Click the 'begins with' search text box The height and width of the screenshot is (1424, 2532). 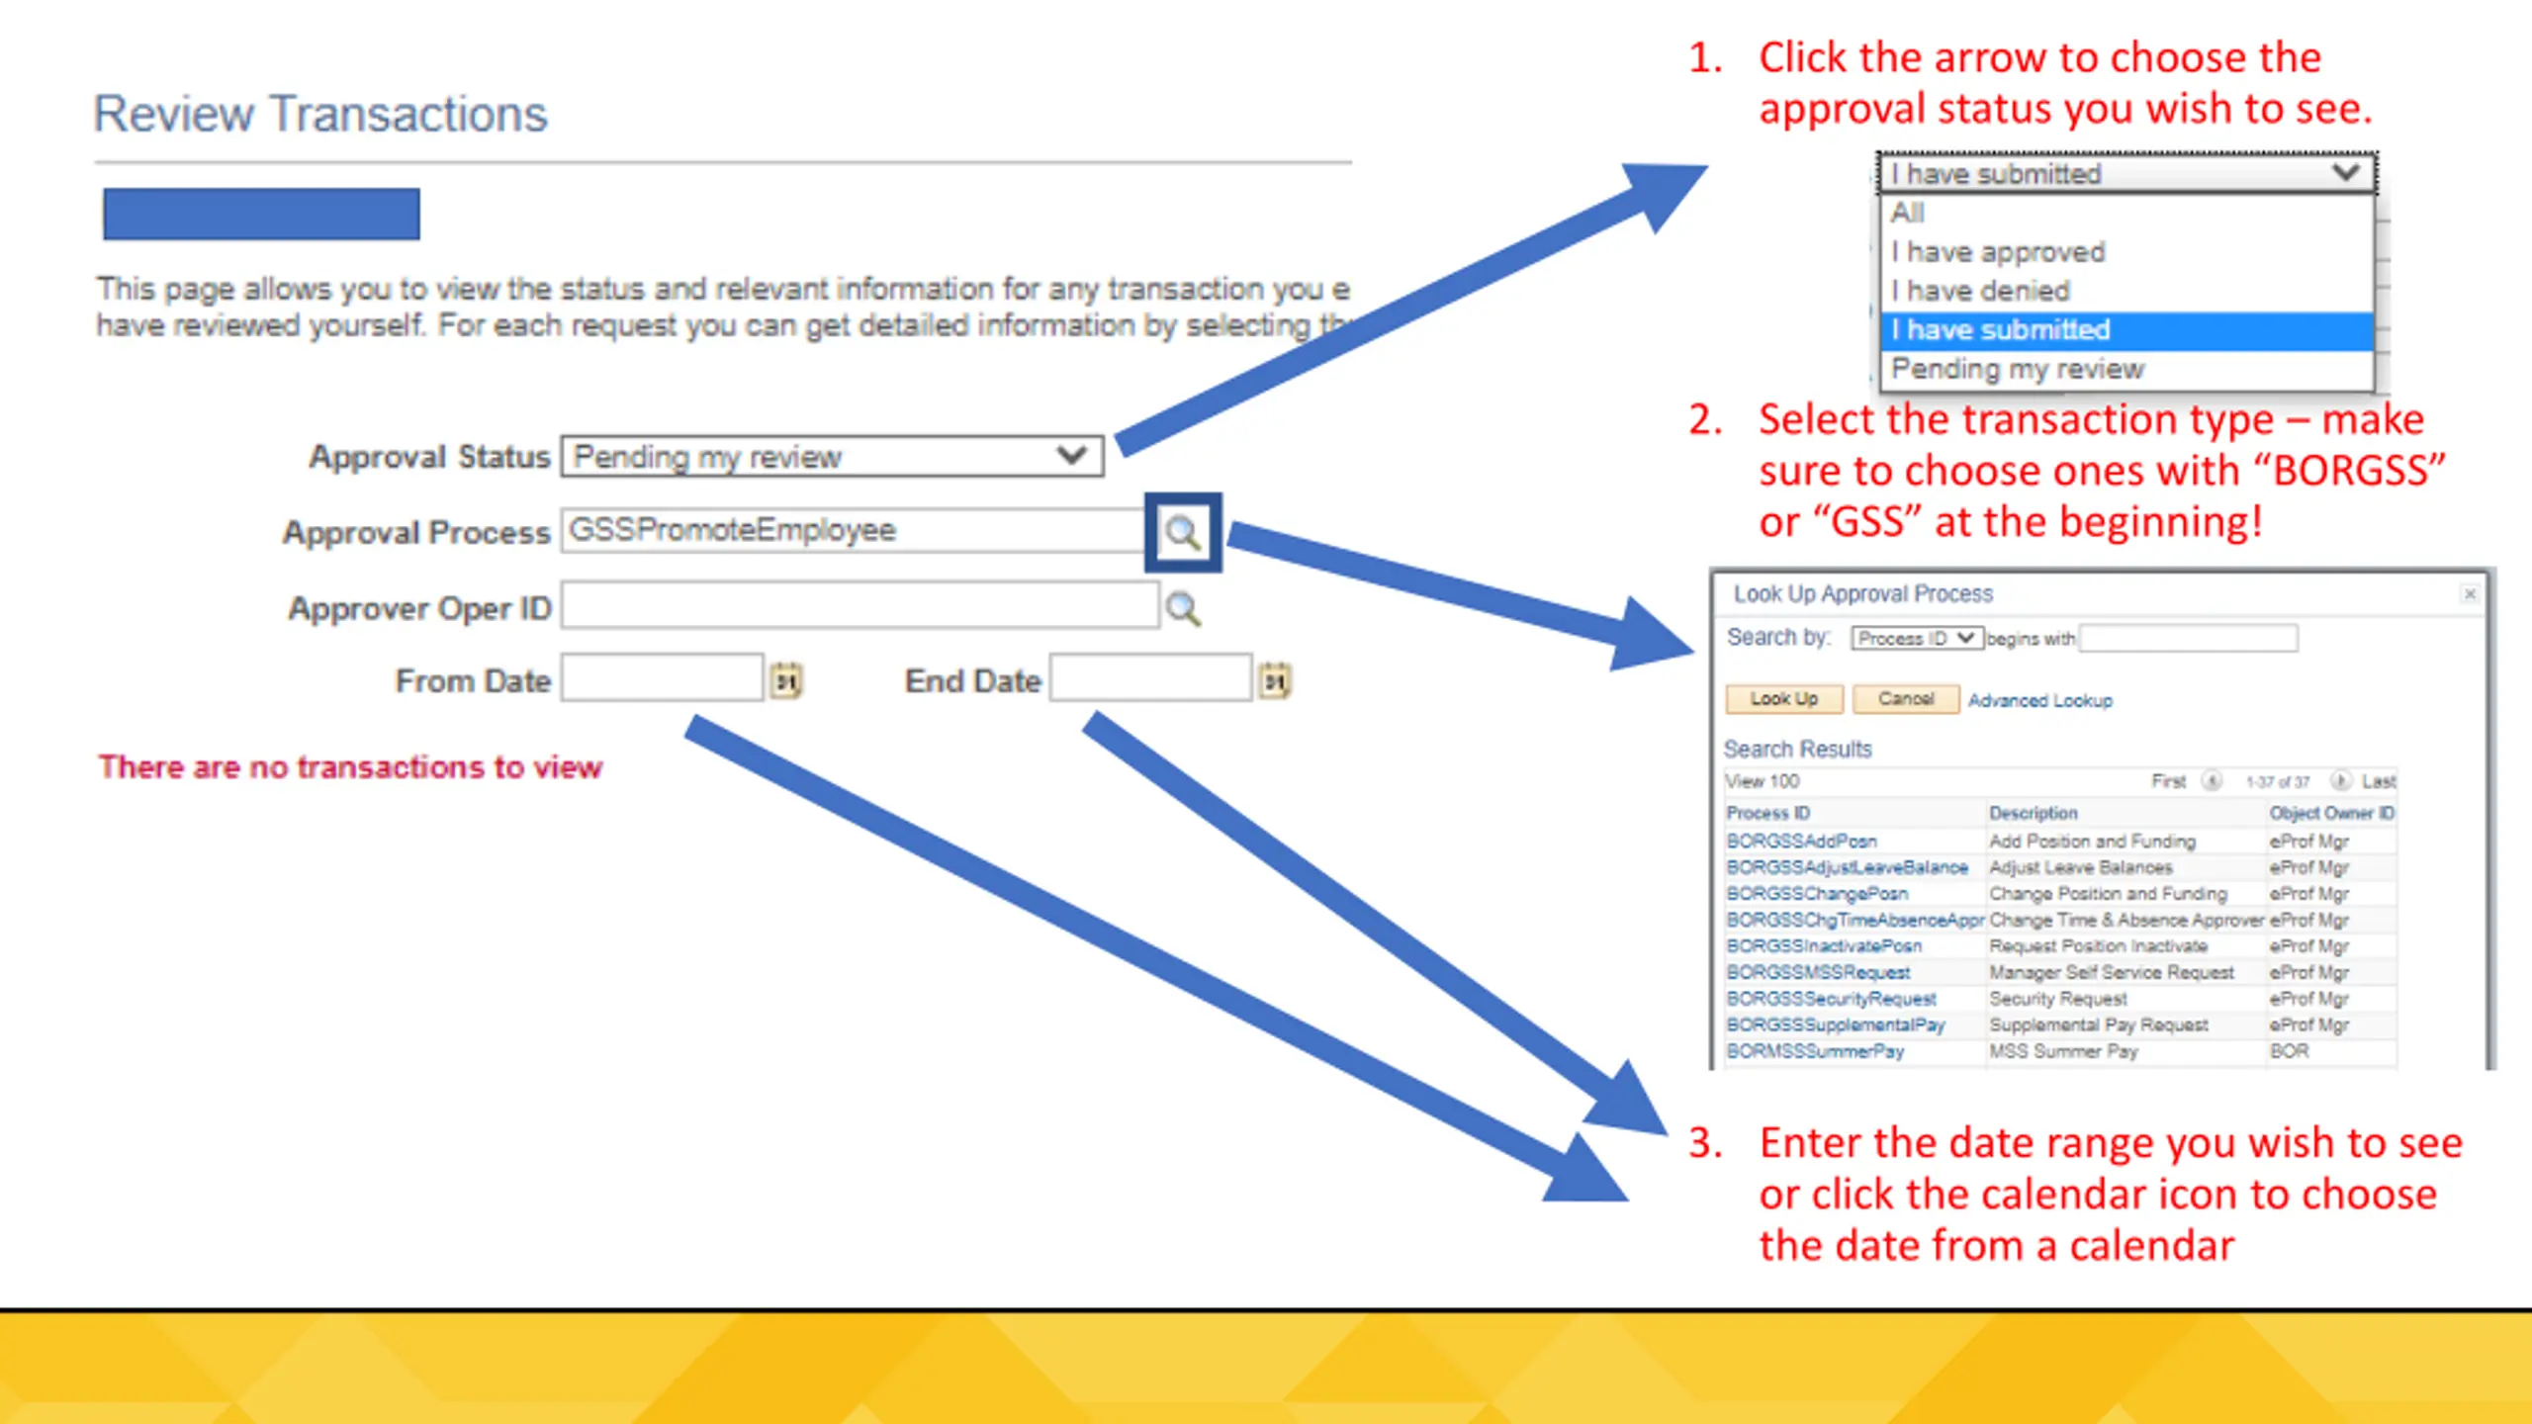pos(2188,638)
